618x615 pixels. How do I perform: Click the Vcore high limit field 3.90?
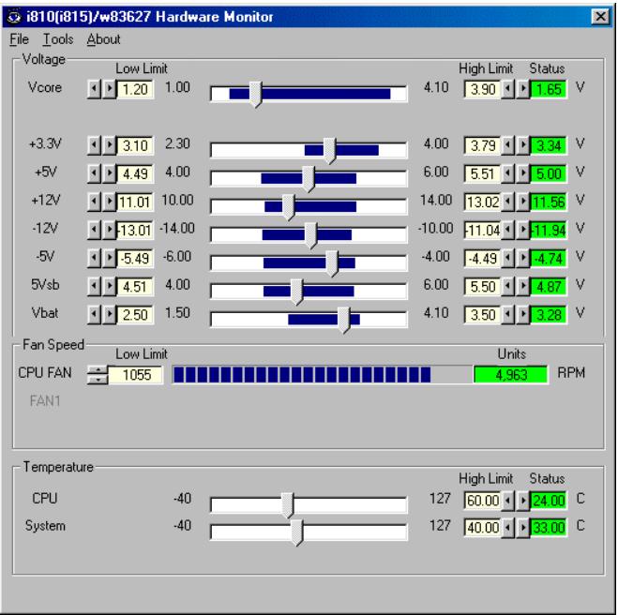[483, 89]
